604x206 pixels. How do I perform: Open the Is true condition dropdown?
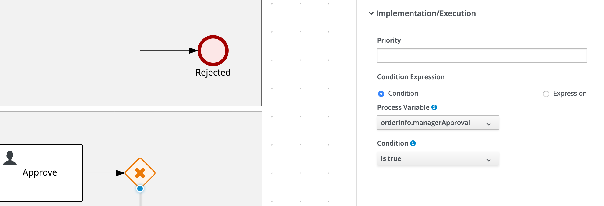[438, 158]
